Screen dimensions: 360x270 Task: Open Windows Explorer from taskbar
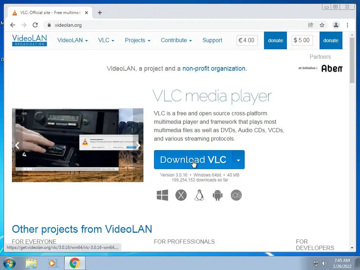point(31,263)
